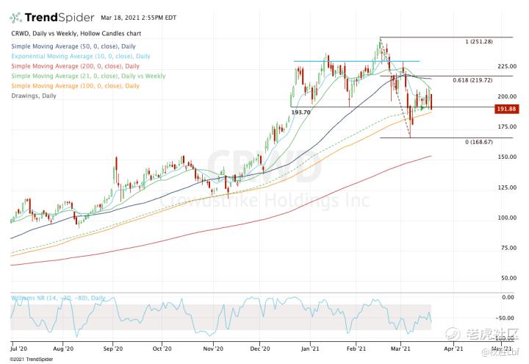529x364 pixels.
Task: Click the blue horizontal resistance line drawing
Action: pyautogui.click(x=356, y=61)
